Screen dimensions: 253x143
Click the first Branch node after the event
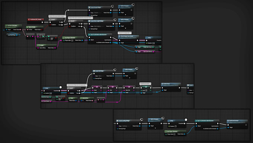coord(56,22)
